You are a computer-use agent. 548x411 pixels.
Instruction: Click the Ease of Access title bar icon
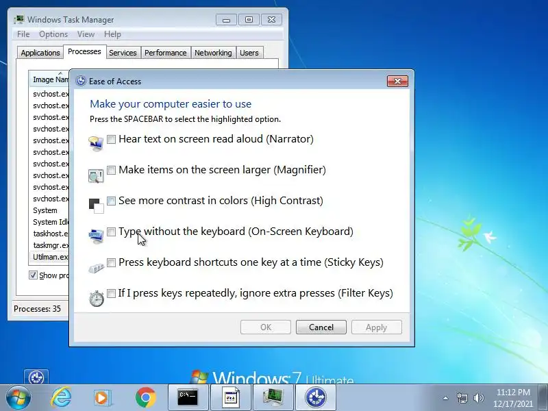81,81
